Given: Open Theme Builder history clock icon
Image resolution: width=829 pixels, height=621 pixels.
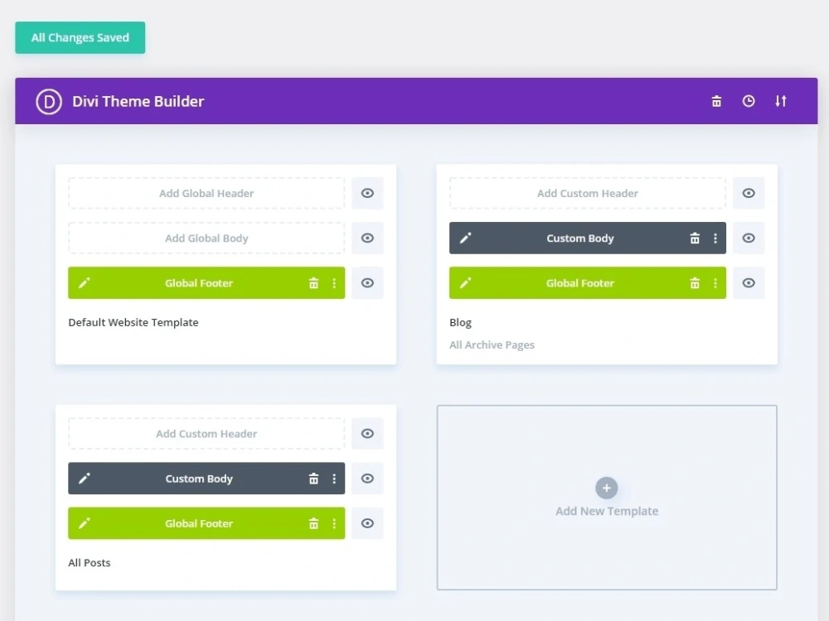Looking at the screenshot, I should coord(749,101).
